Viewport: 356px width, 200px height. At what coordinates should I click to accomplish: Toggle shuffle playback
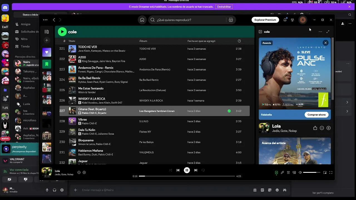[x=170, y=170]
